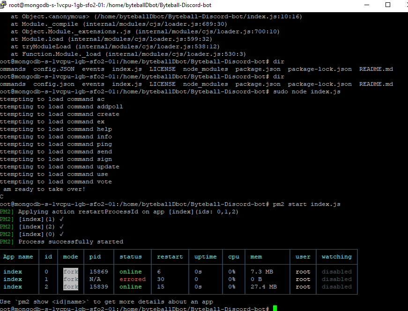This screenshot has width=408, height=311.
Task: Click the 'App name' table header
Action: point(18,257)
